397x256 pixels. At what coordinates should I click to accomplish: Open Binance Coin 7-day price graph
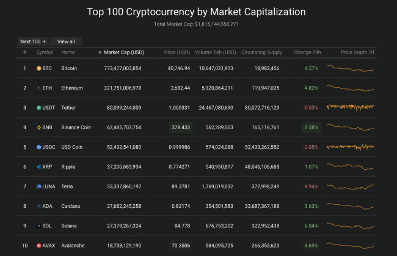[x=351, y=127]
